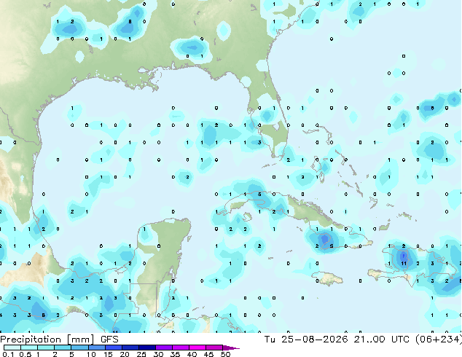
Task: Click the "Precipitation [mm] GFS" title text
Action: coord(59,340)
